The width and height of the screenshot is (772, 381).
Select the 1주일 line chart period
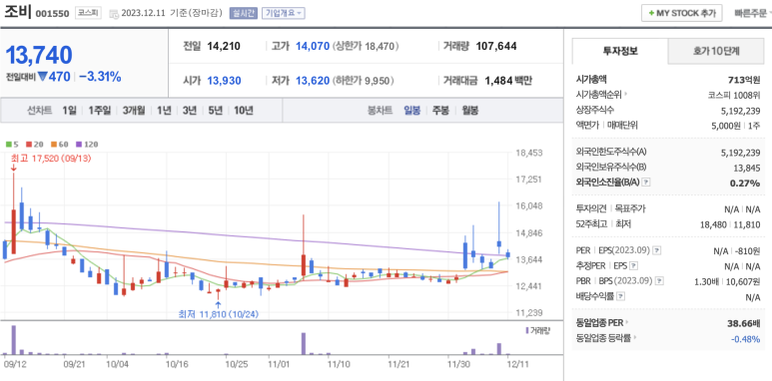coord(100,110)
